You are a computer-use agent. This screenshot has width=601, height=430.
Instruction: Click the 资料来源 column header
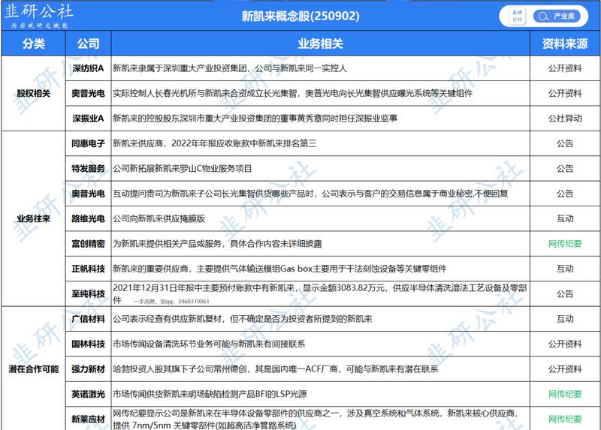pyautogui.click(x=565, y=44)
